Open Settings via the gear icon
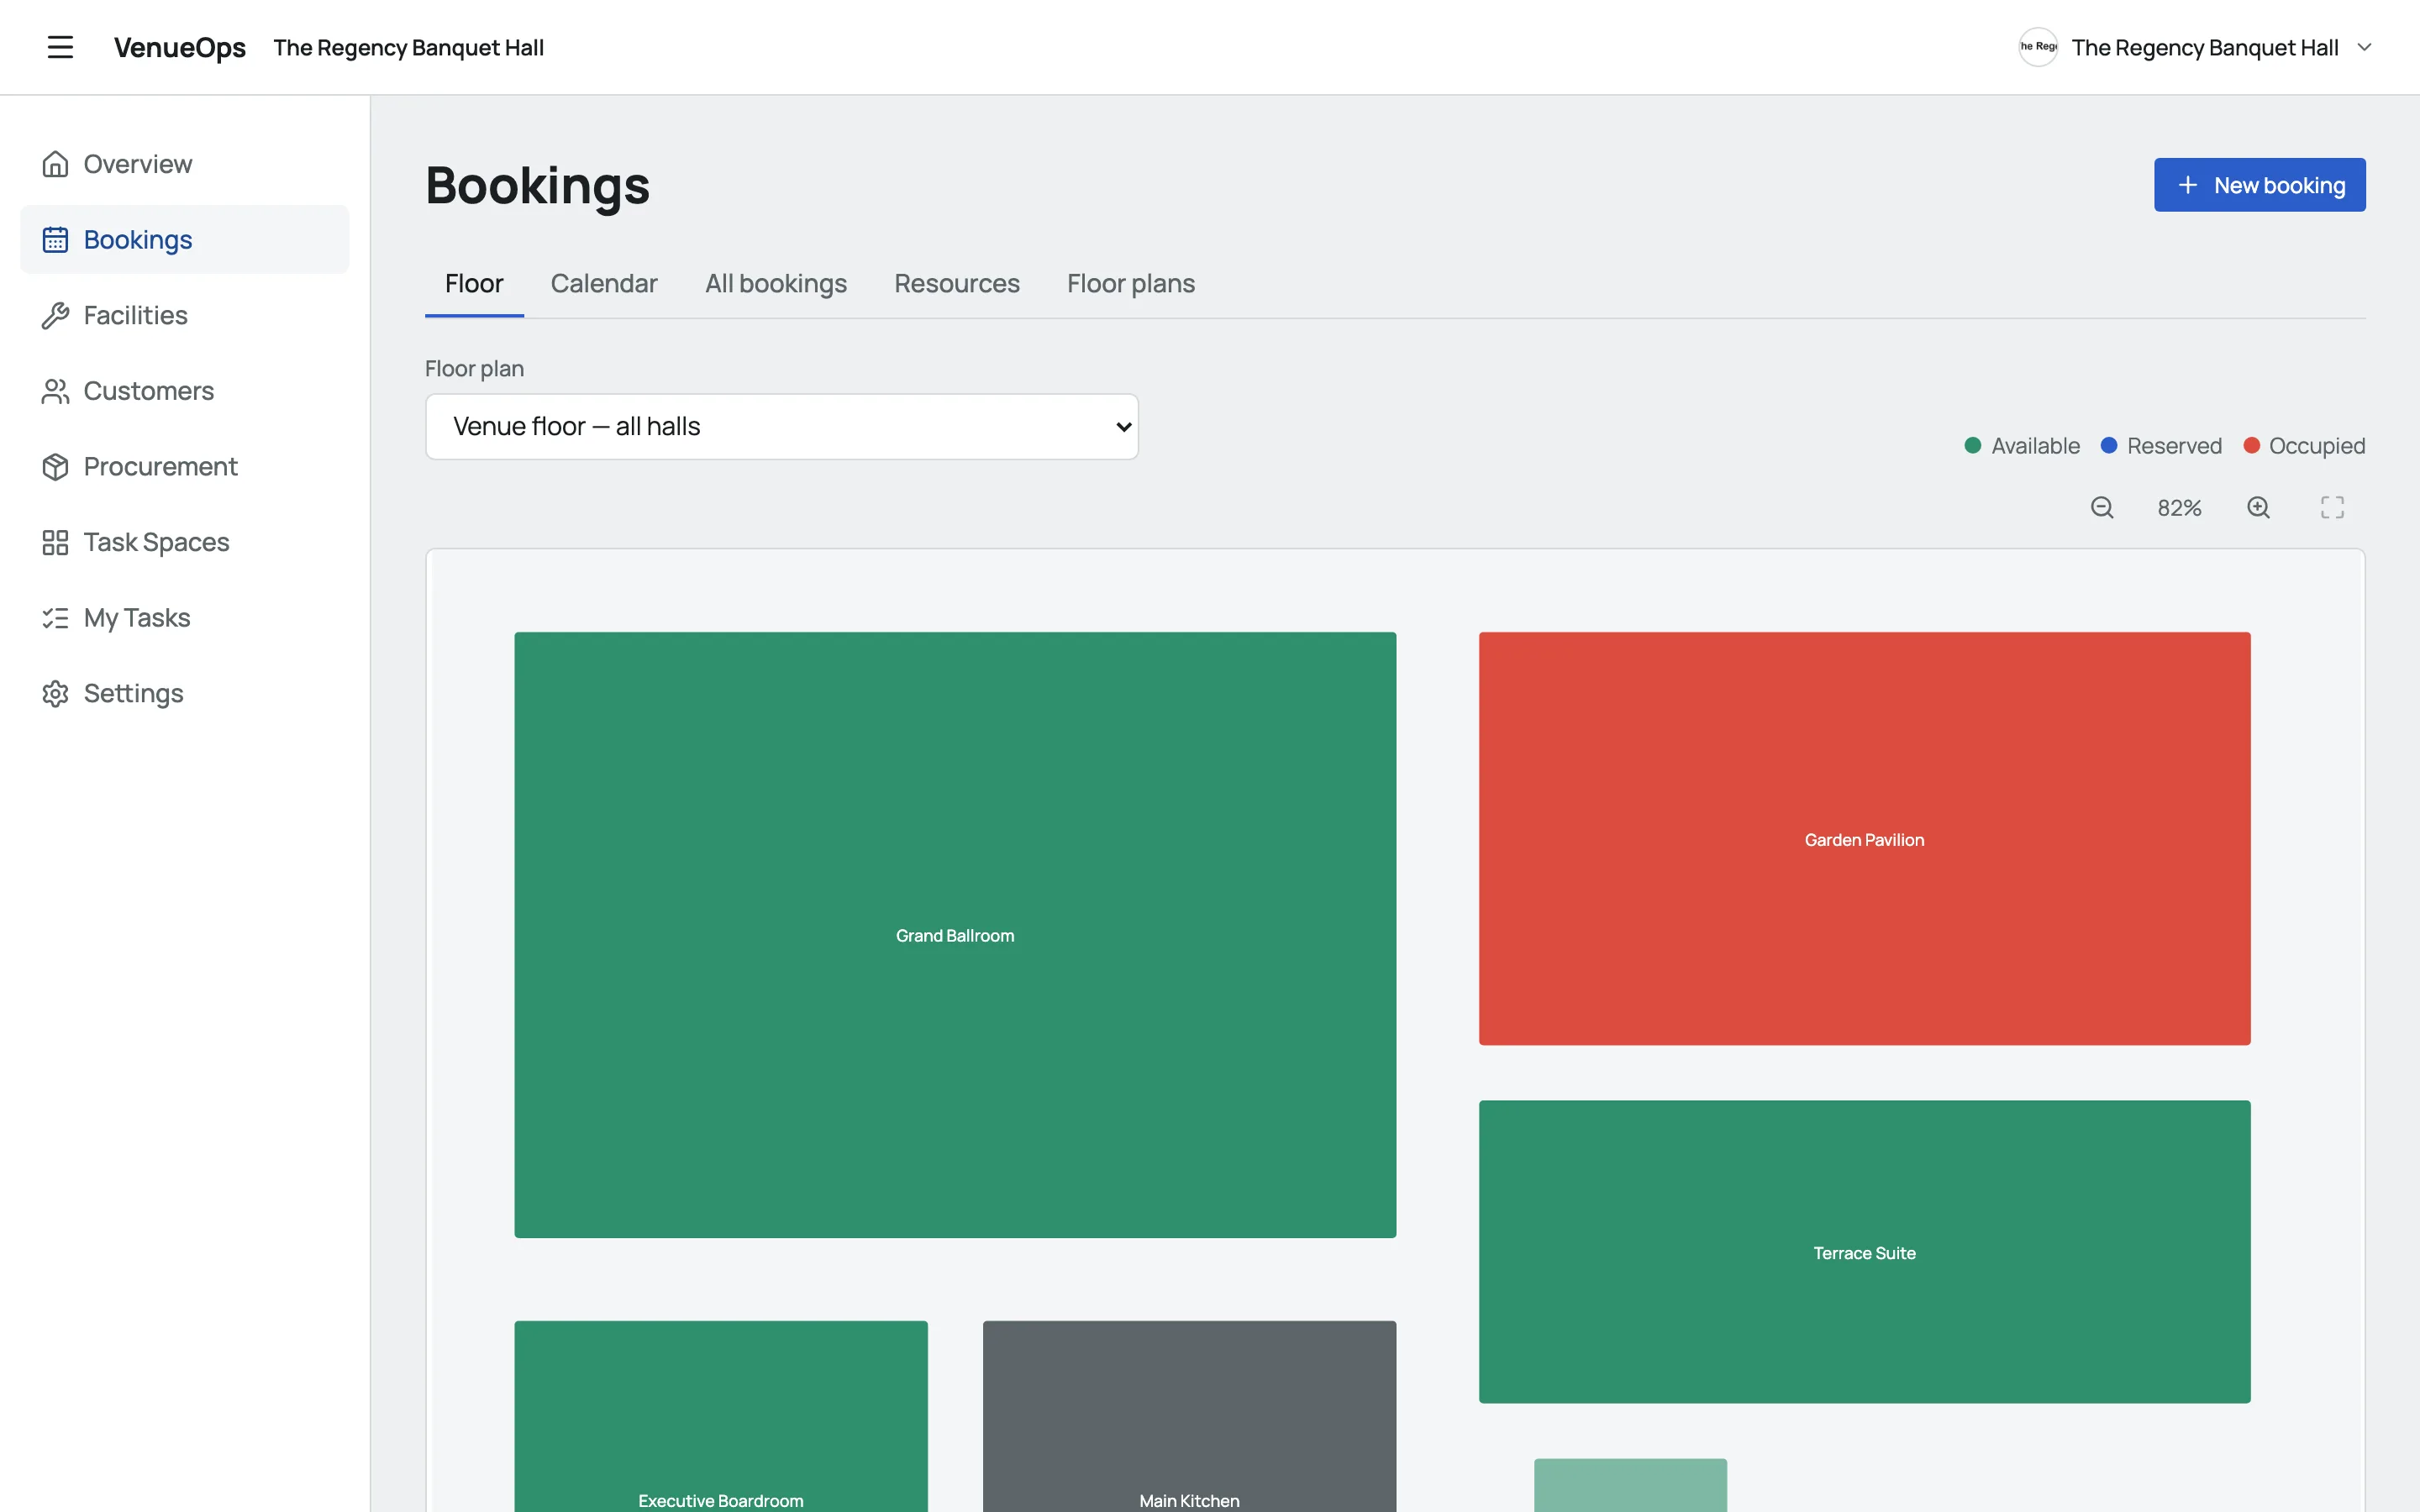 pyautogui.click(x=55, y=693)
